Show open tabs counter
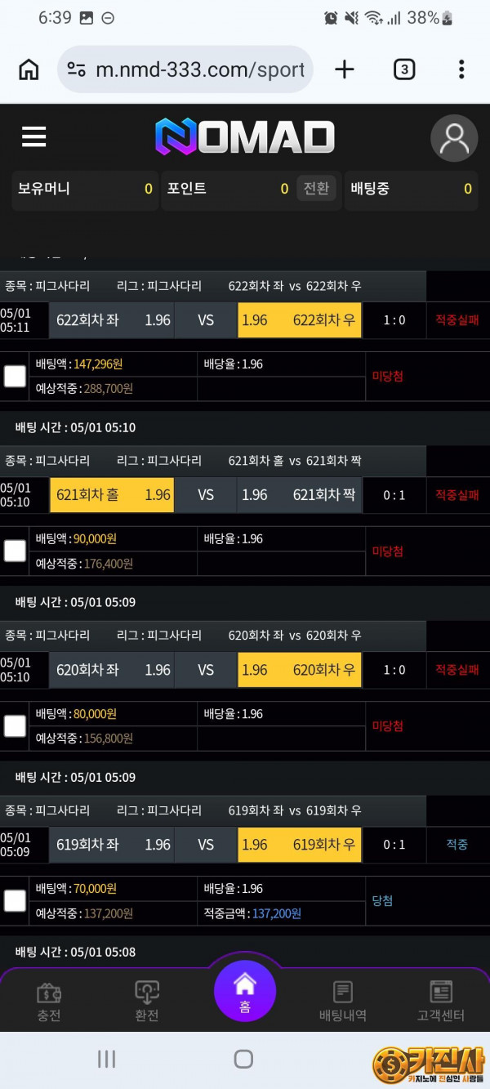 point(403,69)
